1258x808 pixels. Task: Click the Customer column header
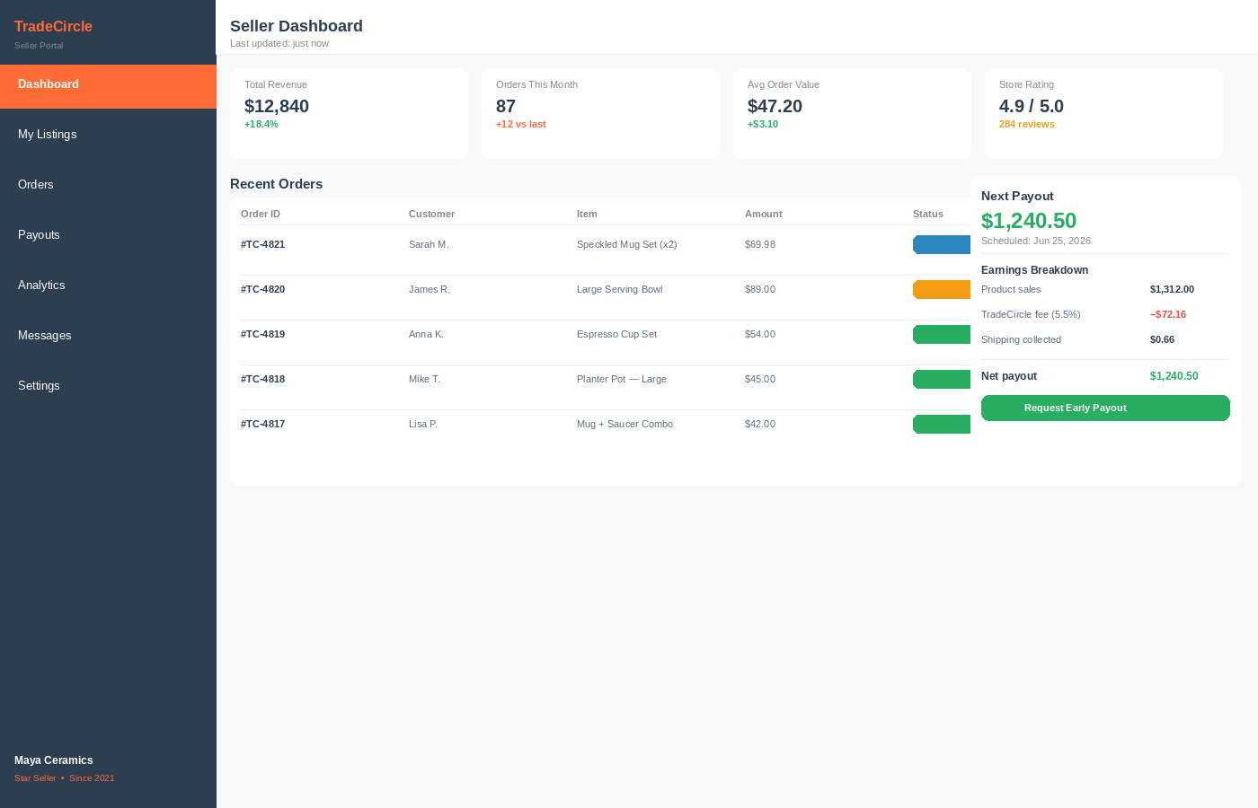431,214
